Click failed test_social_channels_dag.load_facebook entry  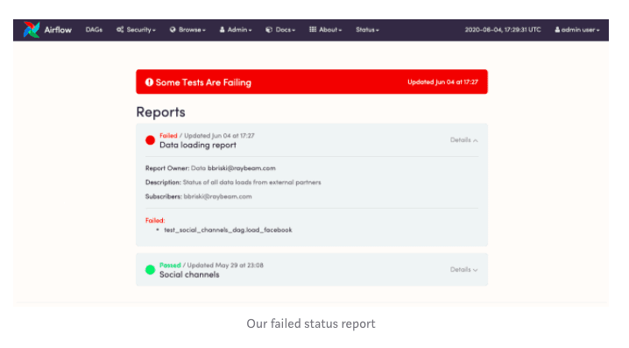pyautogui.click(x=228, y=230)
